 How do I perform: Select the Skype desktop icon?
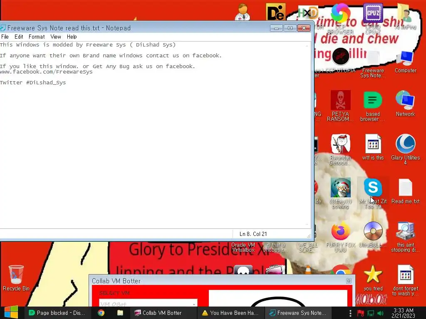click(x=373, y=193)
